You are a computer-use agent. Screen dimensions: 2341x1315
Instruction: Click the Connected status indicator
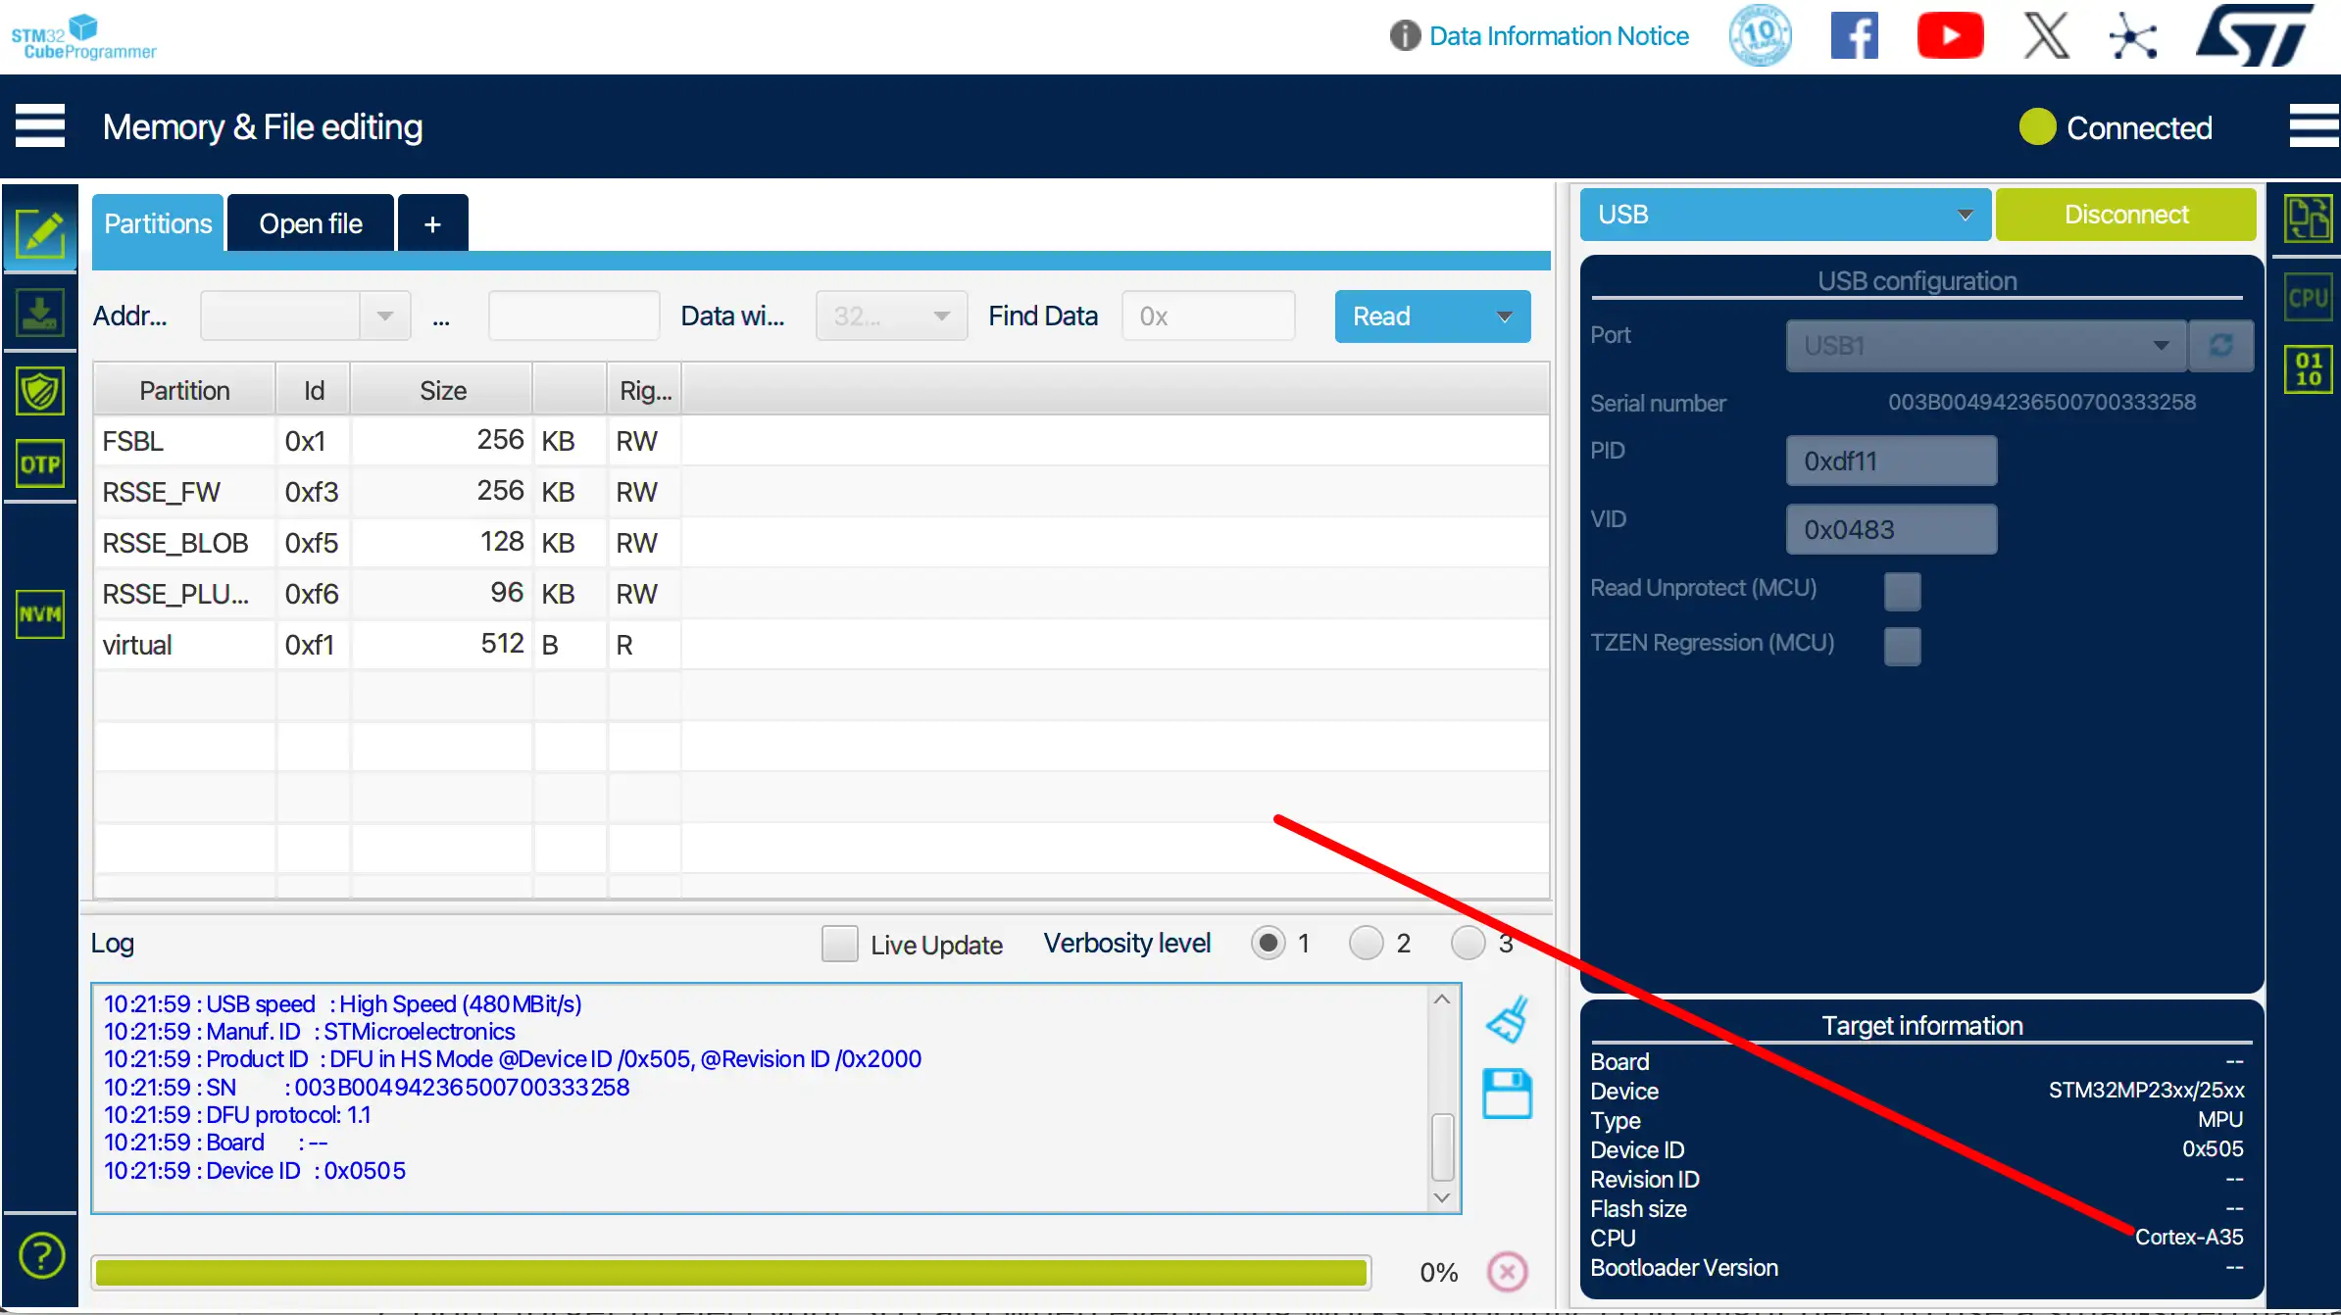click(2116, 127)
